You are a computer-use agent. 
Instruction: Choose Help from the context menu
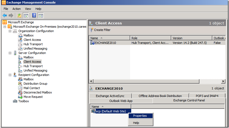(141, 123)
